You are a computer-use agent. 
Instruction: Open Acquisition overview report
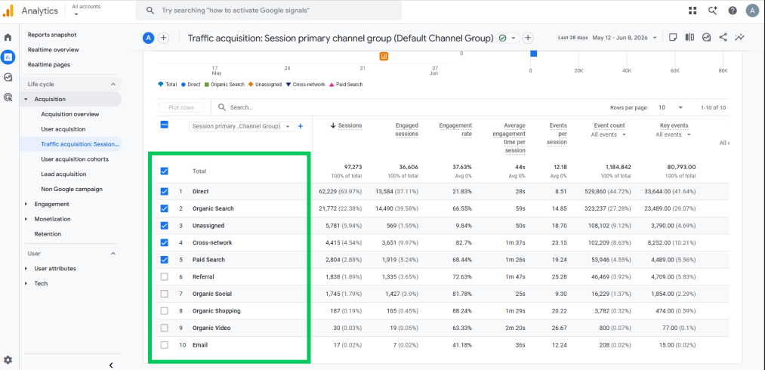[x=70, y=114]
